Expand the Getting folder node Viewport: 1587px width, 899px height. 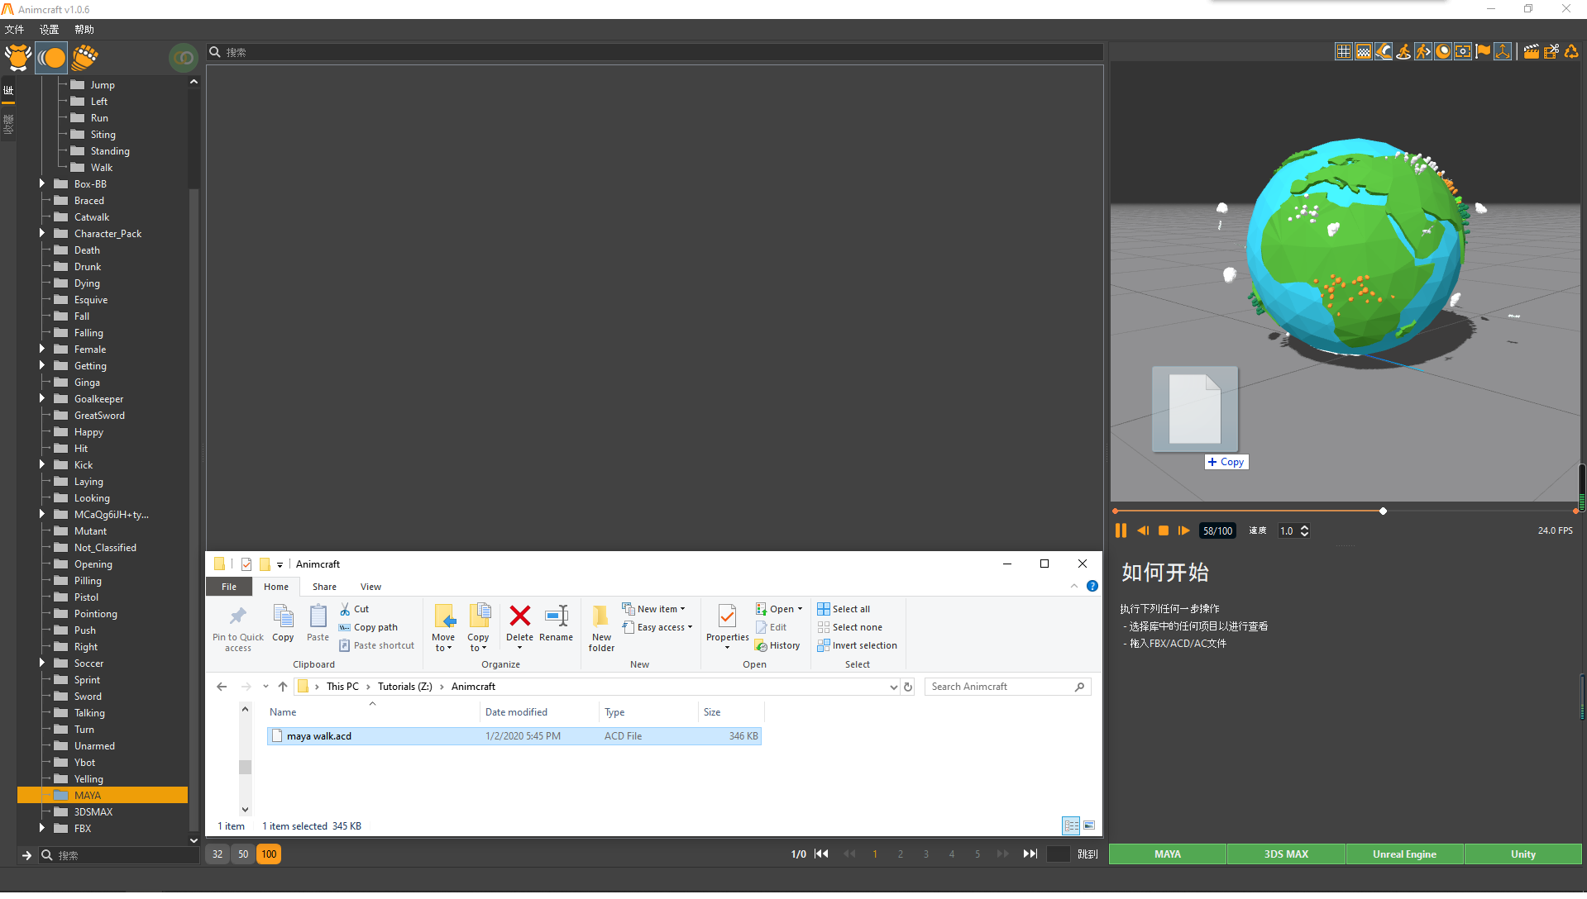tap(42, 365)
